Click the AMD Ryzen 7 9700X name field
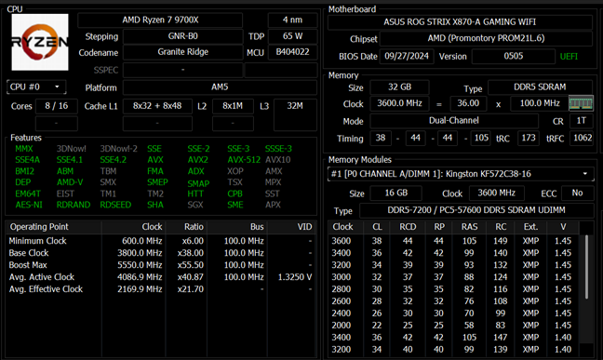Screen dimensions: 603x360 tap(160, 20)
